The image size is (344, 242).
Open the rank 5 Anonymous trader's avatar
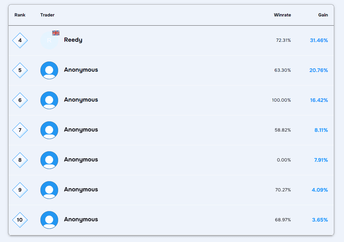point(49,70)
